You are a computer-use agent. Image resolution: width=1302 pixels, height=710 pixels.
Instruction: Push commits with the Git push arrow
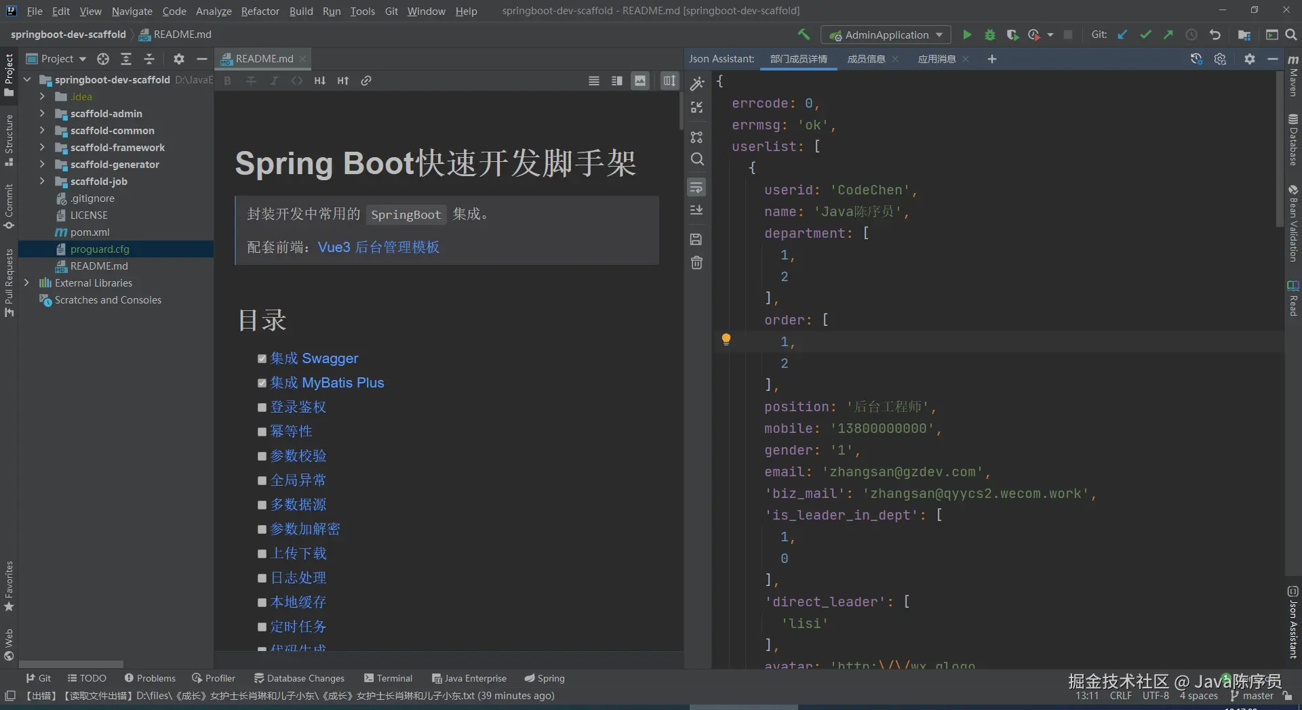pyautogui.click(x=1168, y=35)
